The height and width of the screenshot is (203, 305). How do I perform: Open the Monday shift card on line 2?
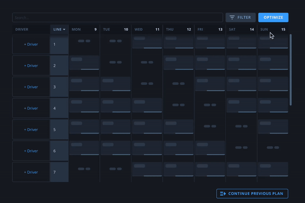coord(84,63)
